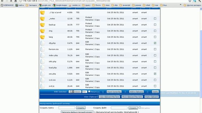
Task: Click the load.php file icon
Action: tap(43, 68)
